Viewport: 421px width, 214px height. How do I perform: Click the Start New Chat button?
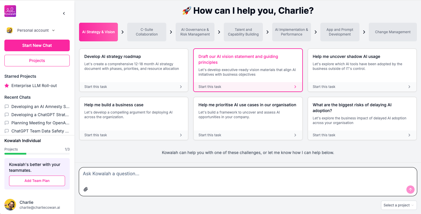pos(37,45)
